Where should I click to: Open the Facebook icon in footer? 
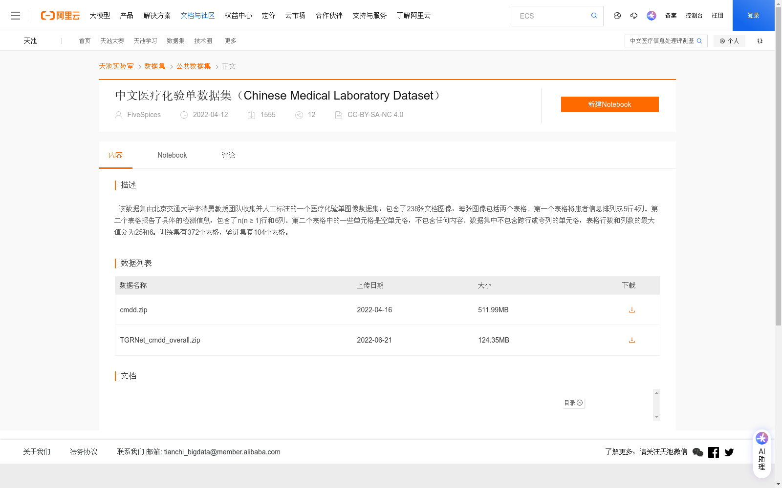[714, 452]
